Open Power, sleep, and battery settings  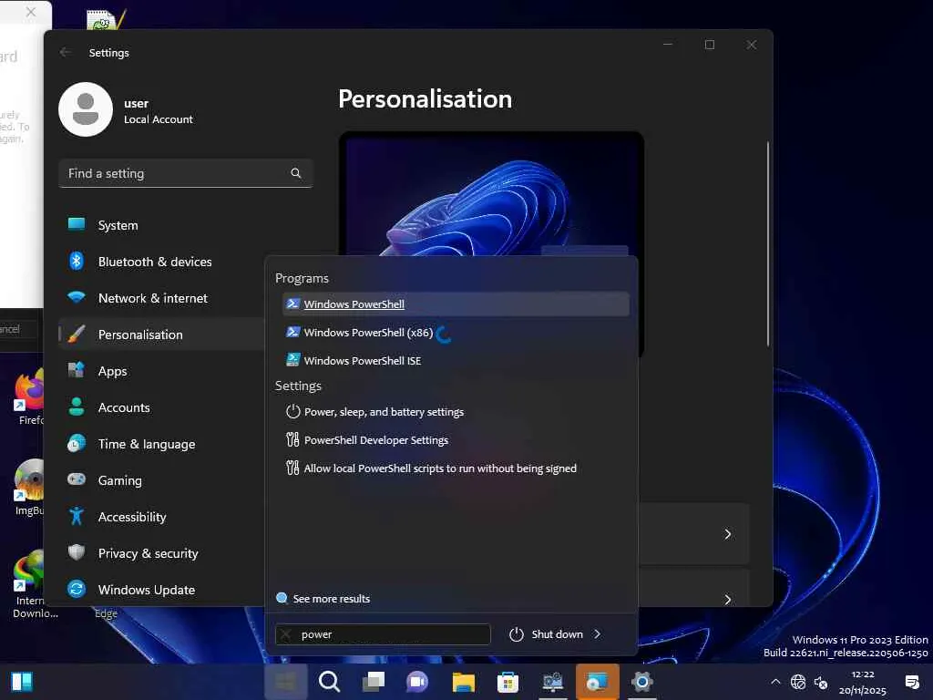456,412
